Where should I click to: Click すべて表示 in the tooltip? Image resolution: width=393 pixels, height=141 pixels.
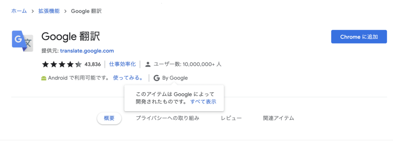pos(203,102)
